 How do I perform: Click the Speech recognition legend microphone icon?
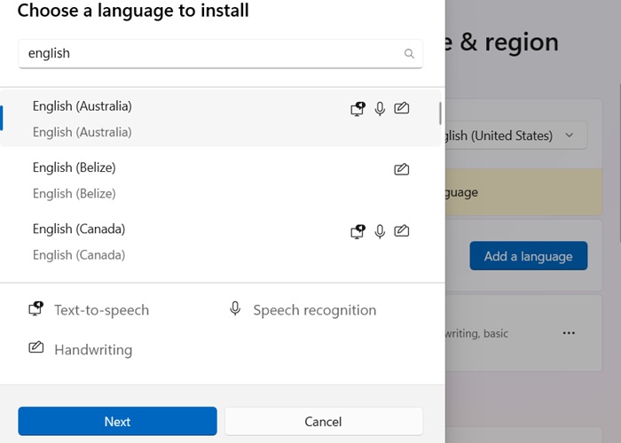pyautogui.click(x=235, y=308)
